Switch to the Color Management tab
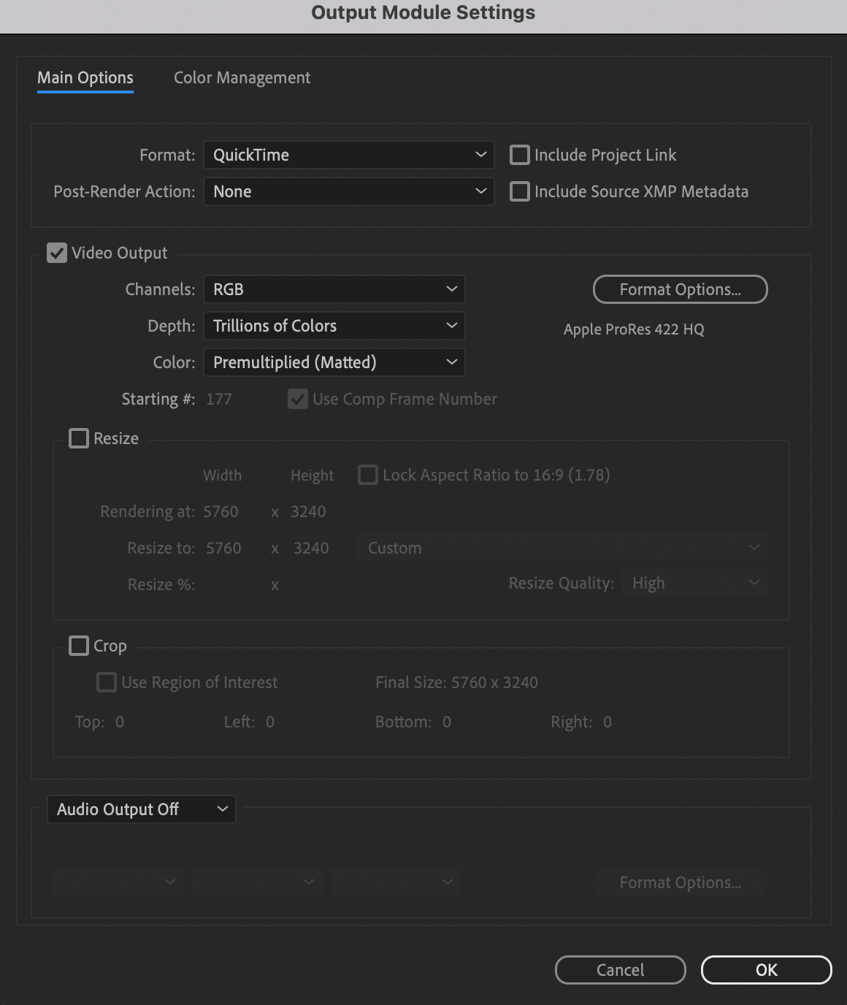847x1005 pixels. 242,77
